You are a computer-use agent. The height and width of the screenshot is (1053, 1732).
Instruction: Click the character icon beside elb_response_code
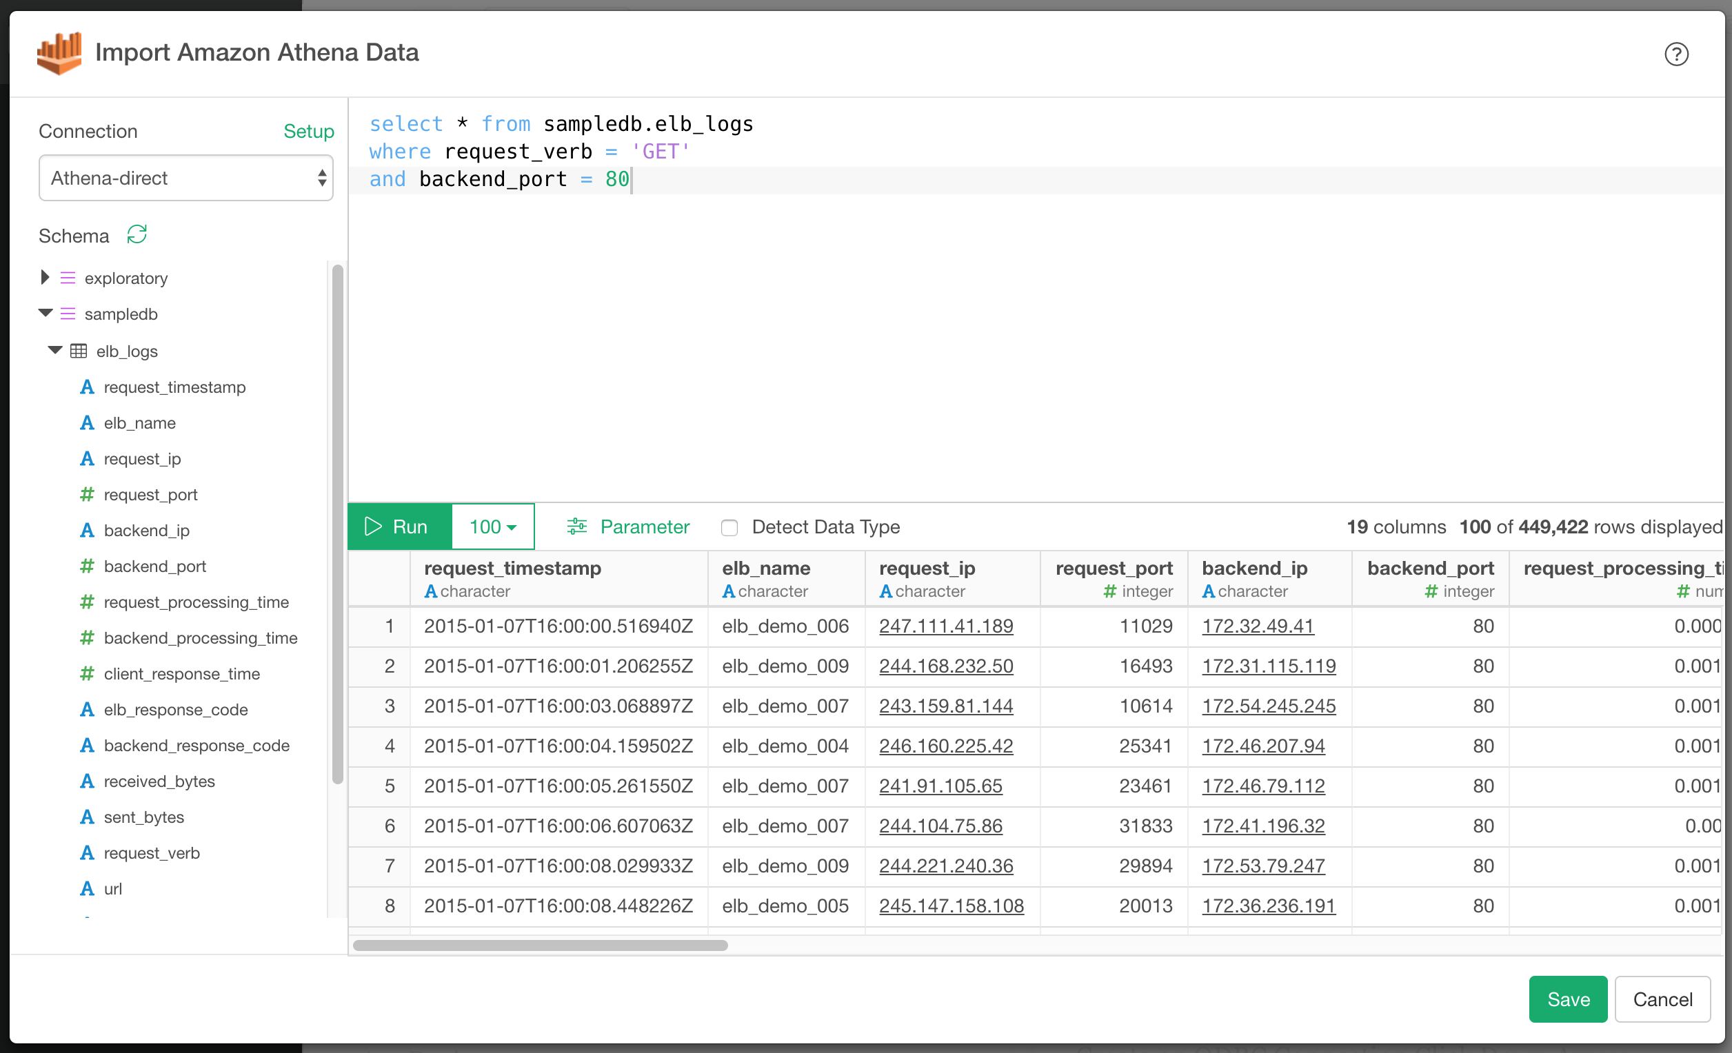click(x=87, y=710)
